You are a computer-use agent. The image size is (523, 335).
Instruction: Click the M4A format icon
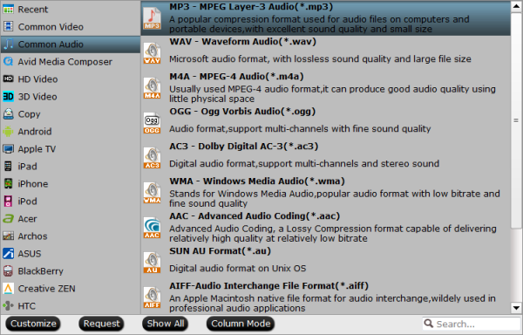pyautogui.click(x=152, y=88)
